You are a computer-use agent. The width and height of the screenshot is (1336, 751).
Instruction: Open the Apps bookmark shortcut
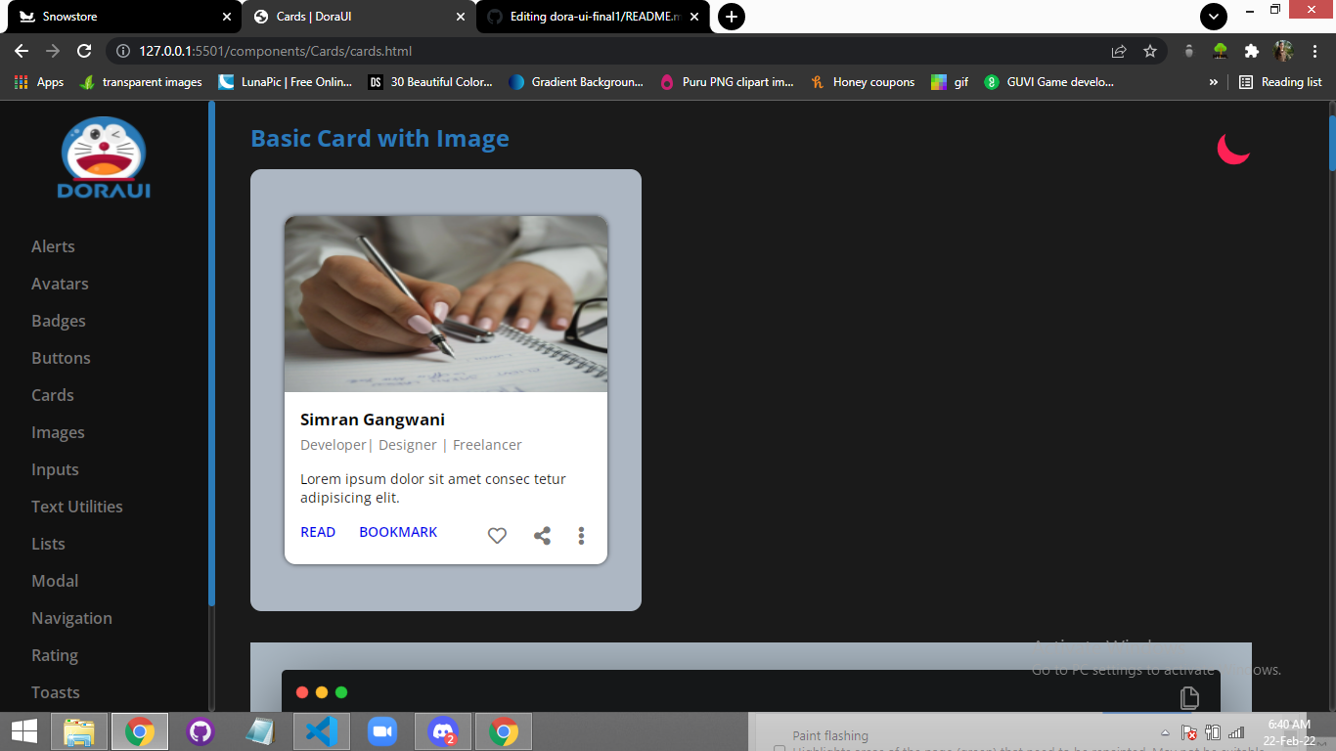(39, 82)
